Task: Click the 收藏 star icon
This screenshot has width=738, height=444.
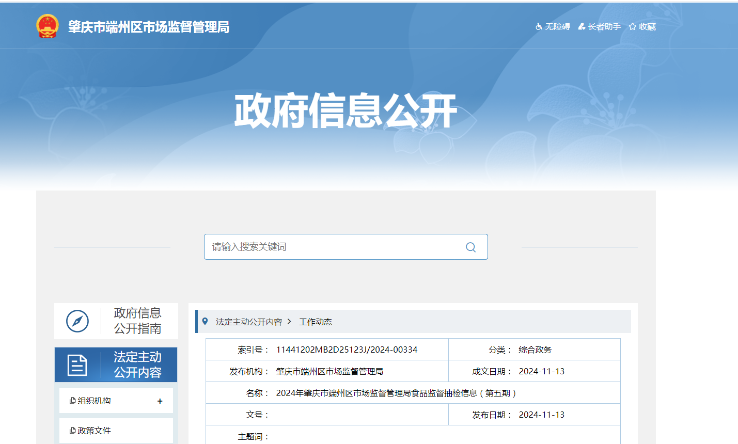Action: tap(633, 26)
